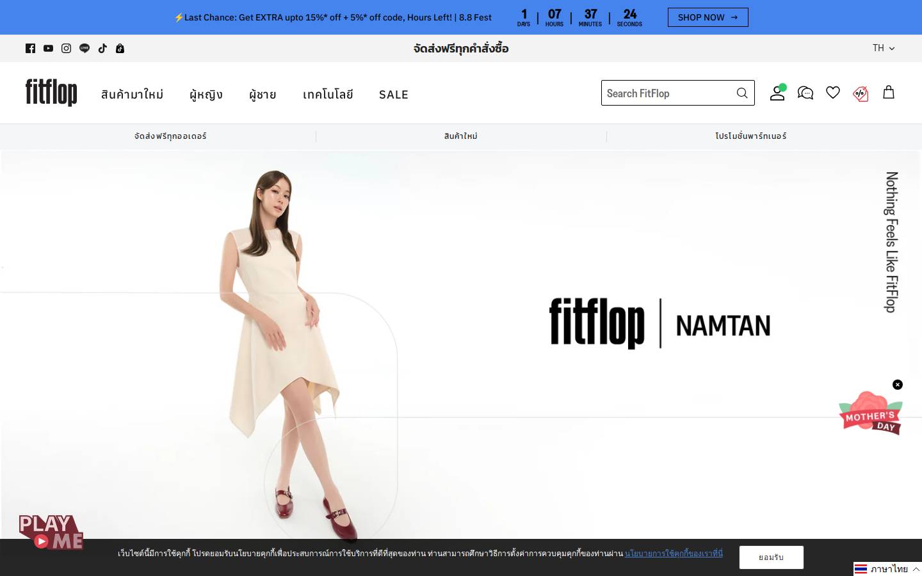Open the wishlist heart icon

[x=833, y=93]
